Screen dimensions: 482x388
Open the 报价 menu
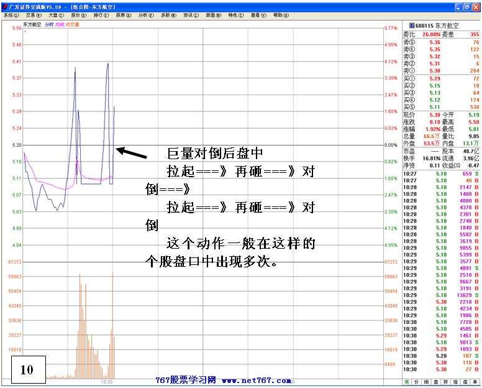point(79,15)
